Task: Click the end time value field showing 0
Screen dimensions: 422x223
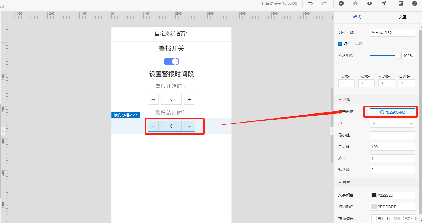Action: [x=171, y=126]
